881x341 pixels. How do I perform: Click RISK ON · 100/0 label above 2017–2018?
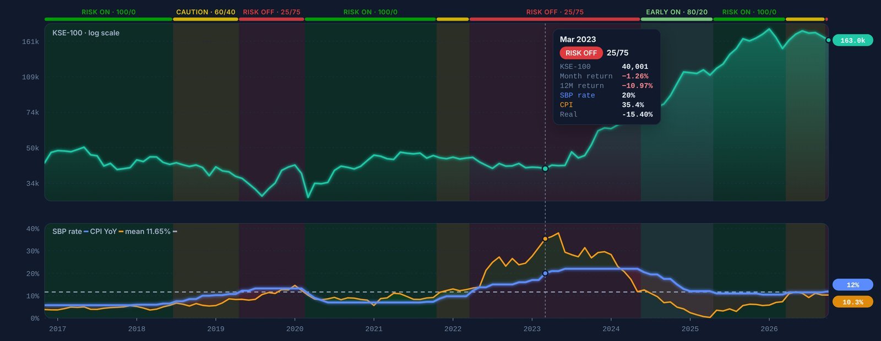pos(108,12)
